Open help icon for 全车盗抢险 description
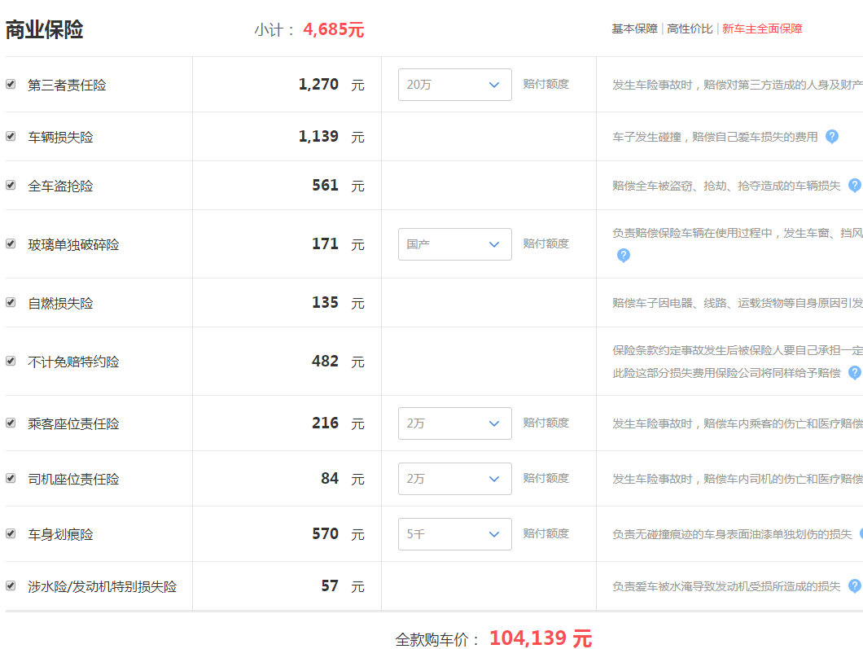The height and width of the screenshot is (649, 863). [856, 186]
